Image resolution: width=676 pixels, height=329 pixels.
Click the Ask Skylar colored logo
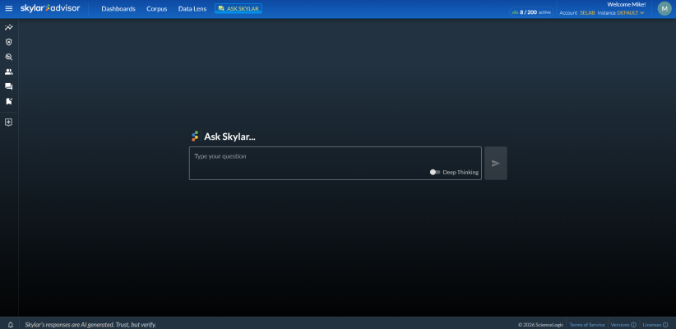pyautogui.click(x=195, y=137)
